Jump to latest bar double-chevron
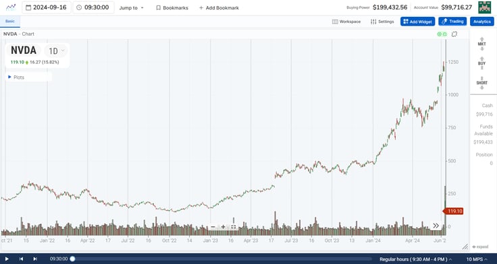This screenshot has height=264, width=497. [436, 226]
